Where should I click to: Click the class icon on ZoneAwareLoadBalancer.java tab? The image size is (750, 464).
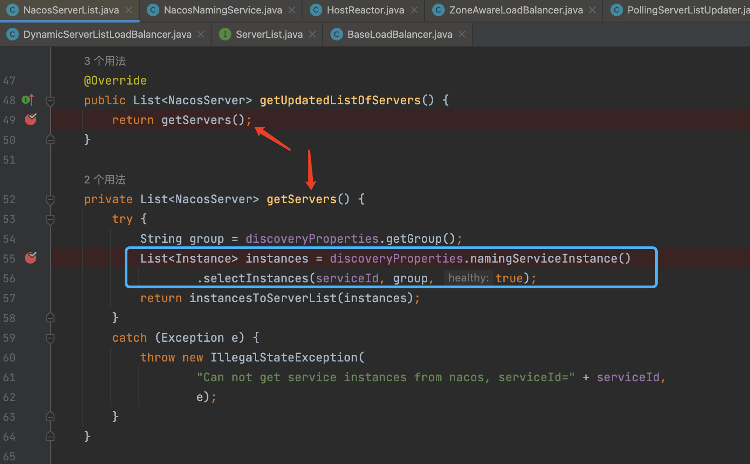(x=438, y=10)
